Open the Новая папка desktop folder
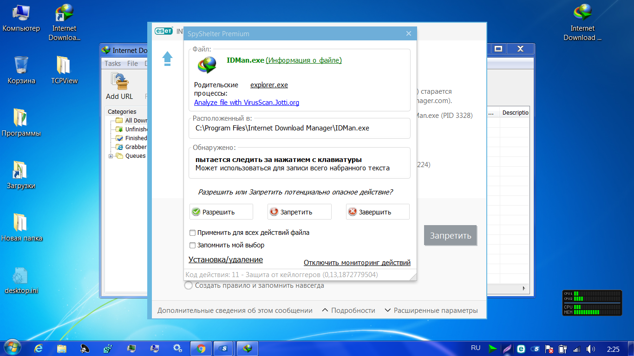 (21, 227)
